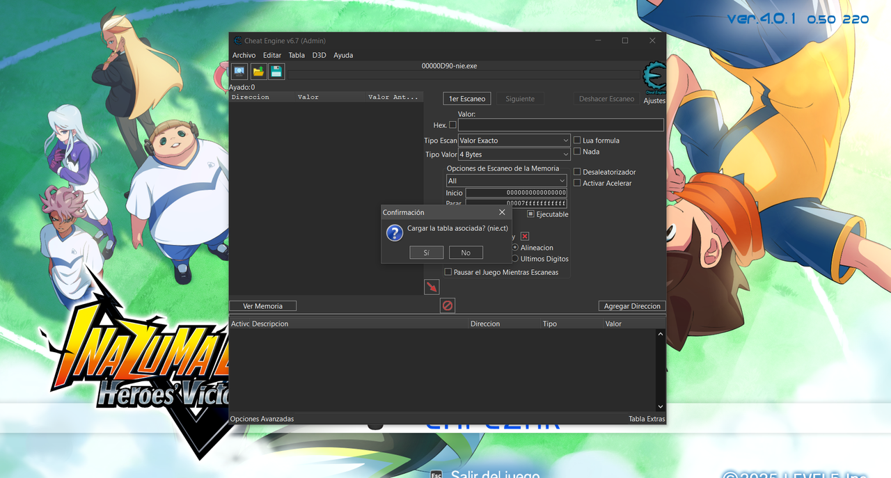The width and height of the screenshot is (891, 478).
Task: Open the Editar menu
Action: click(272, 55)
